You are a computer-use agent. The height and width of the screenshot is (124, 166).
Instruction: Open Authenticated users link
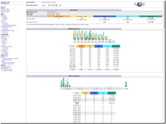pyautogui.click(x=6, y=27)
